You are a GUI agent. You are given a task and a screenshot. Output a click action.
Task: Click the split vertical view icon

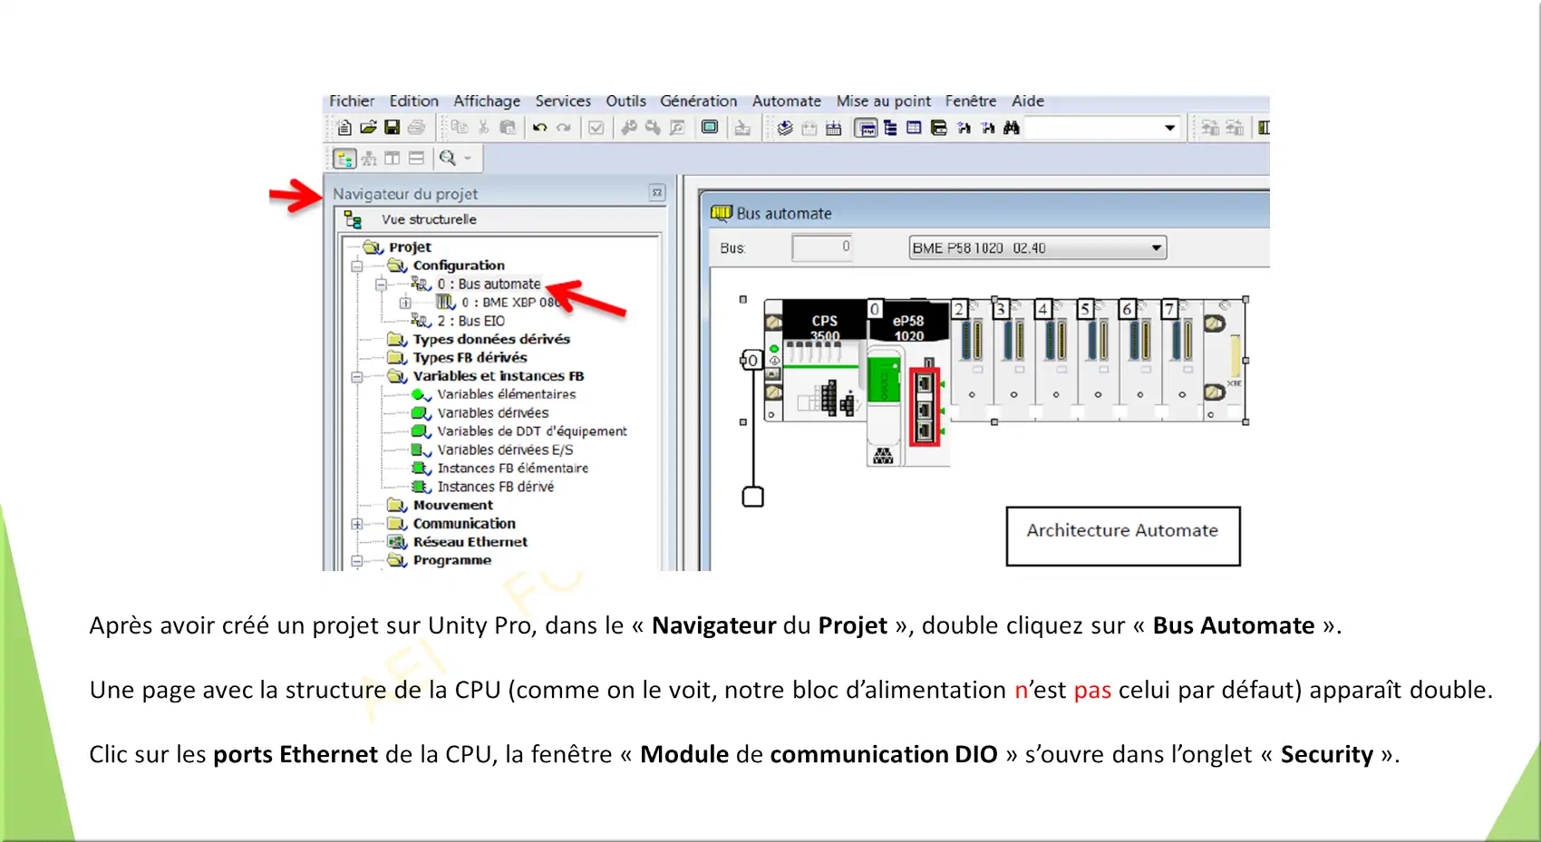click(393, 159)
